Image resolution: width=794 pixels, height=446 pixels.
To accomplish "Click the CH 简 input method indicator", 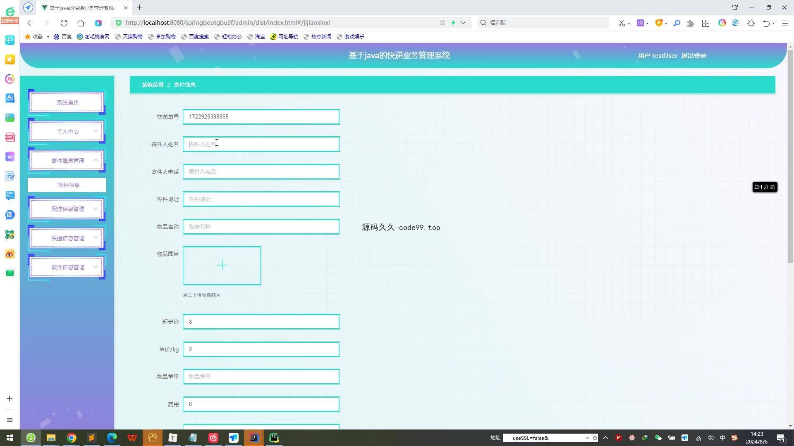I will coord(764,187).
